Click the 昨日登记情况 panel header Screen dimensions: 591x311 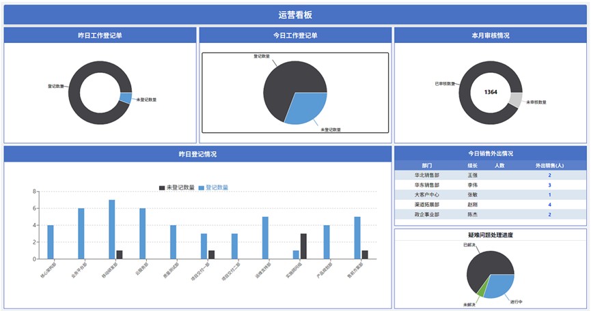(x=197, y=154)
